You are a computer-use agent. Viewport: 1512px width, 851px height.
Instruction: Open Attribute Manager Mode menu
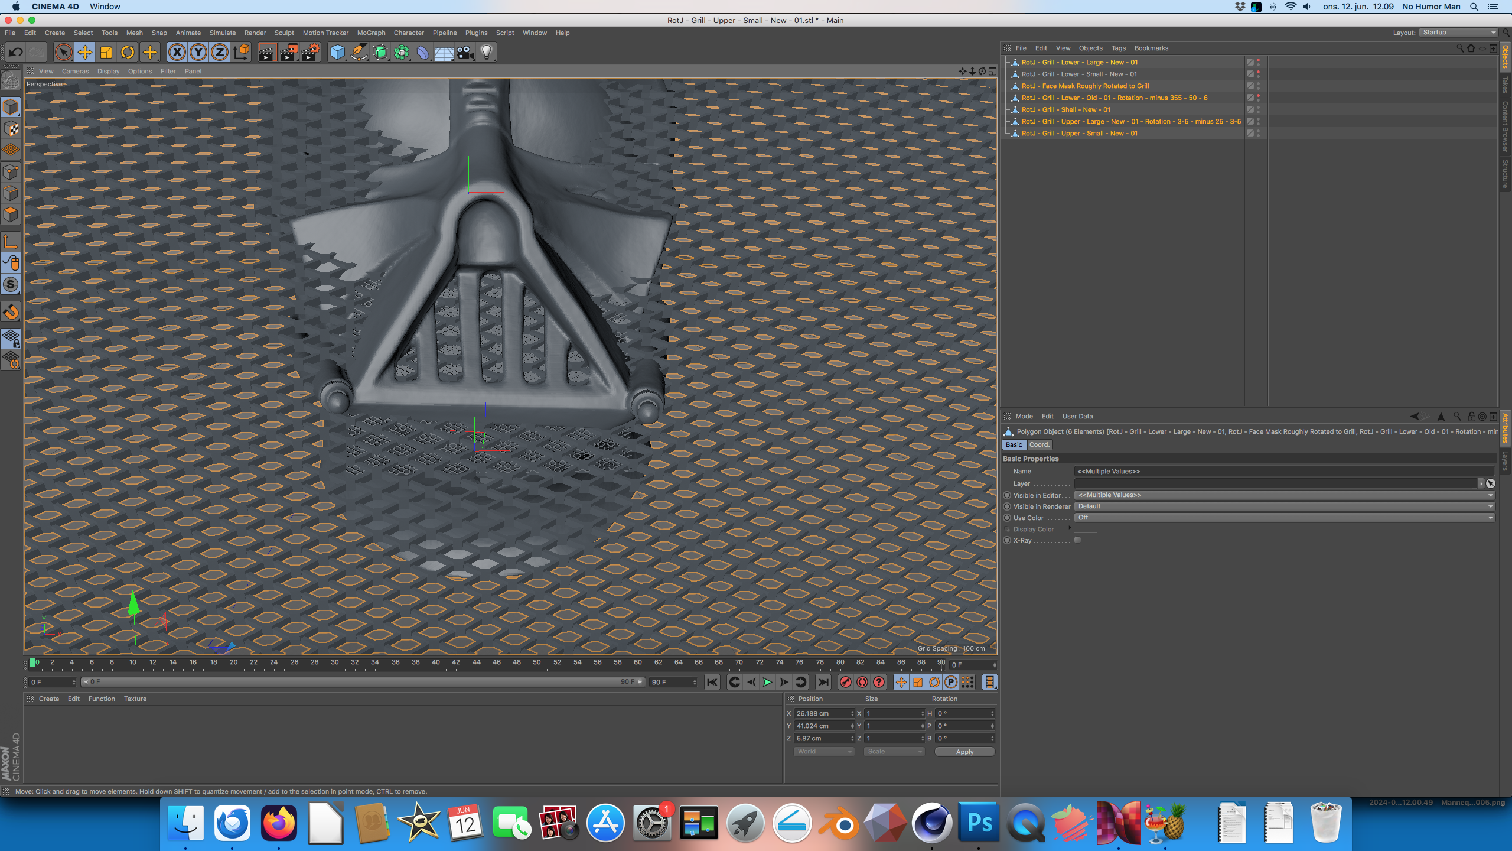(x=1024, y=416)
